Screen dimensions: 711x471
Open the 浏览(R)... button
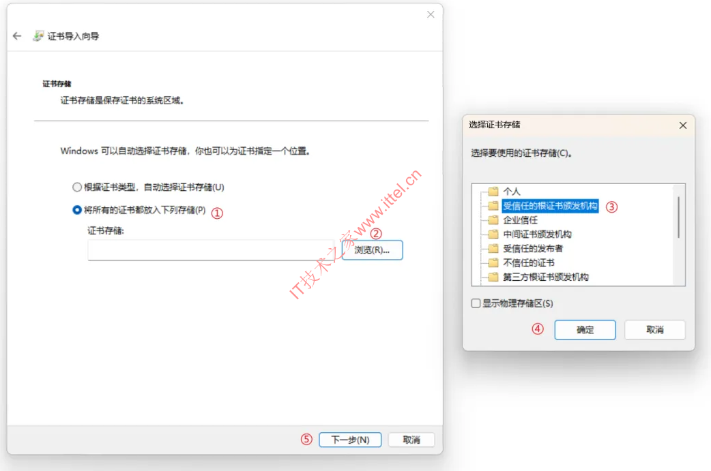[x=372, y=250]
